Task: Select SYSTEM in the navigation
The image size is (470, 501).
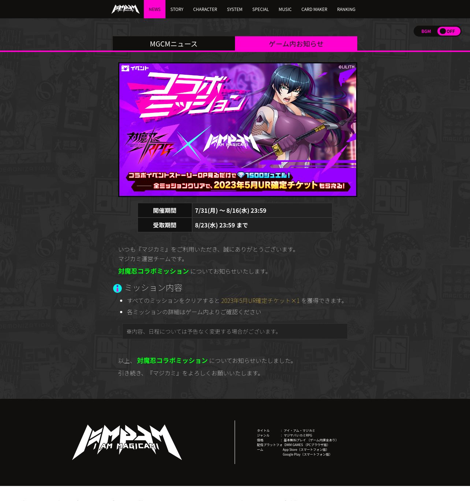Action: [235, 9]
